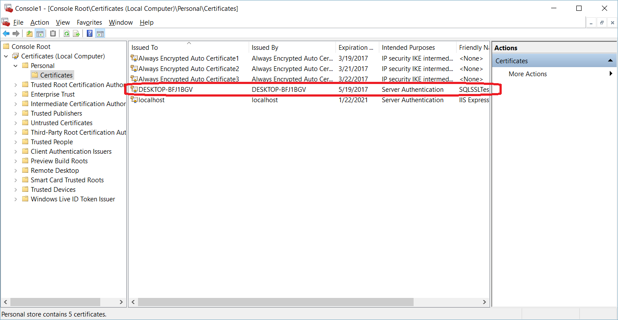This screenshot has height=320, width=618.
Task: Toggle Show/Hide Action Pane toolbar button
Action: [100, 34]
